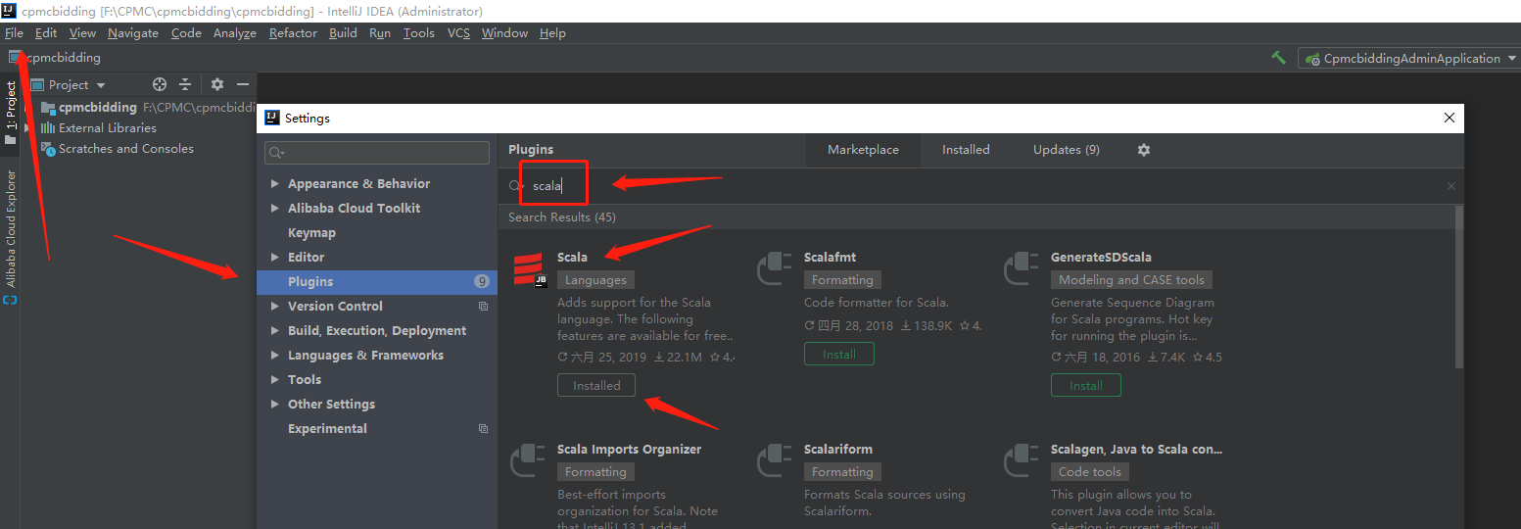
Task: Expand Languages & Frameworks settings
Action: pos(275,356)
